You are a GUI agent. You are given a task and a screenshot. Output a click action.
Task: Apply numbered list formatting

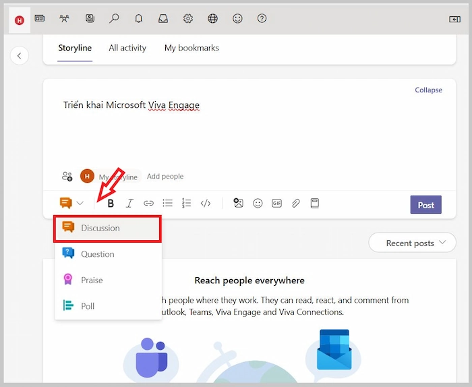coord(186,203)
